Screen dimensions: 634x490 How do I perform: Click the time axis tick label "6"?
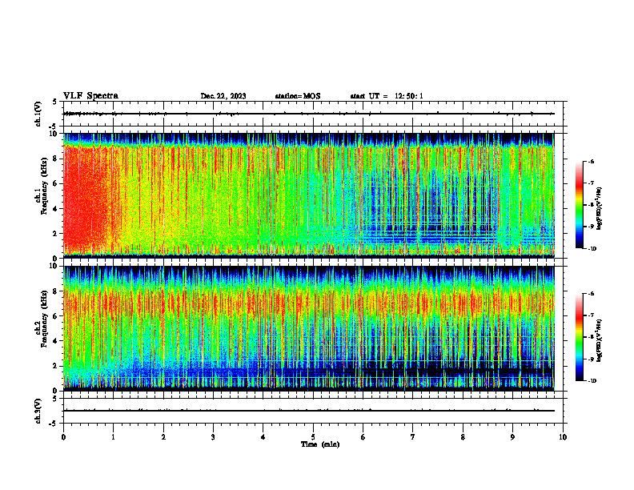[363, 437]
